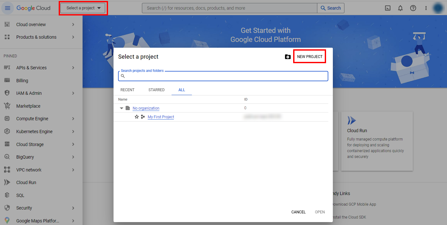This screenshot has height=225, width=447.
Task: Open the notifications bell
Action: 400,8
